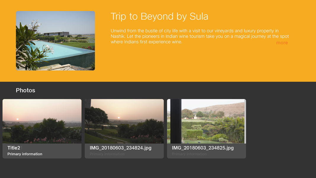Click the Title2 caption label
This screenshot has width=316, height=178.
14,148
